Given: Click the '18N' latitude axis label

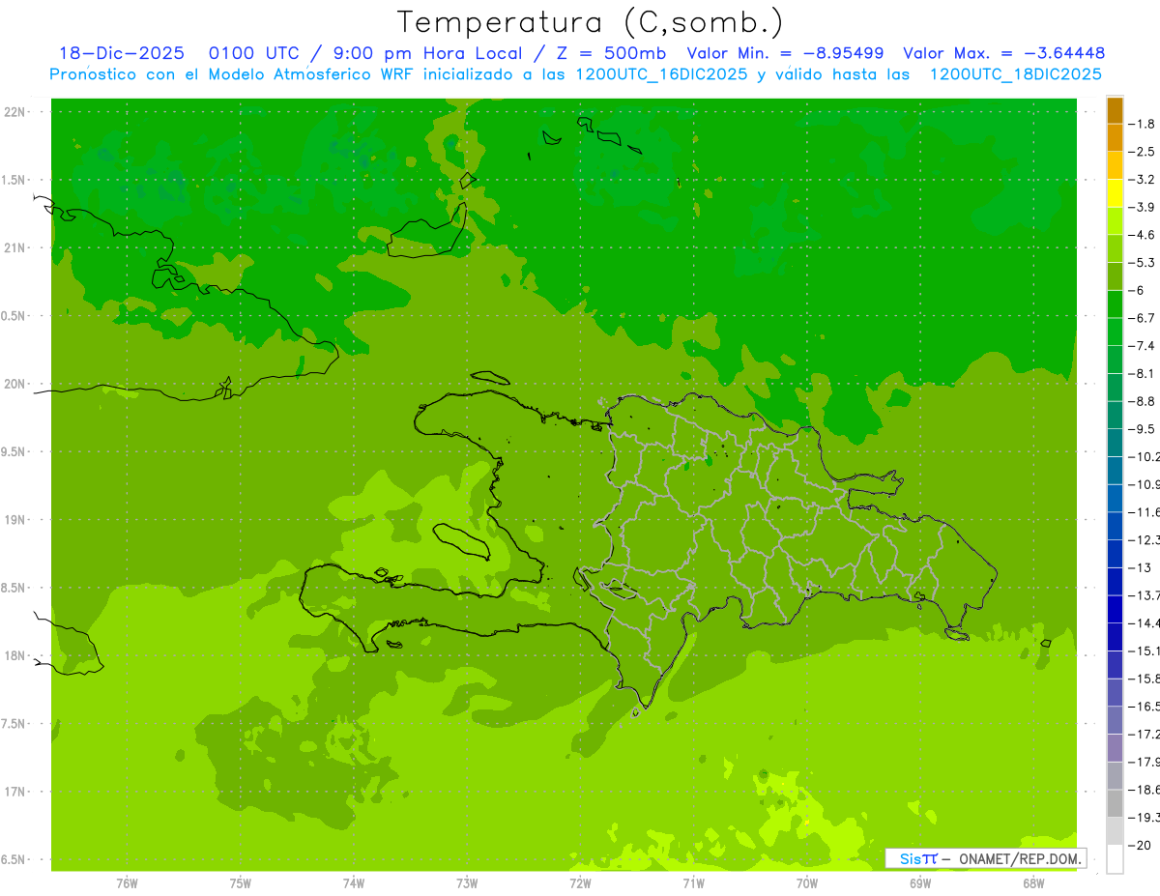Looking at the screenshot, I should tap(14, 656).
